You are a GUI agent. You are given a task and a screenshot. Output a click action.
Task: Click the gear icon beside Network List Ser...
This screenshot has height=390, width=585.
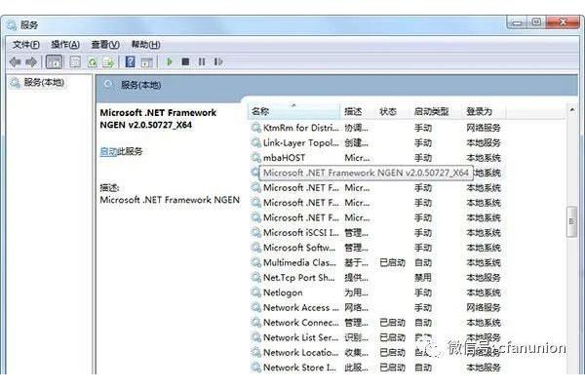(255, 337)
